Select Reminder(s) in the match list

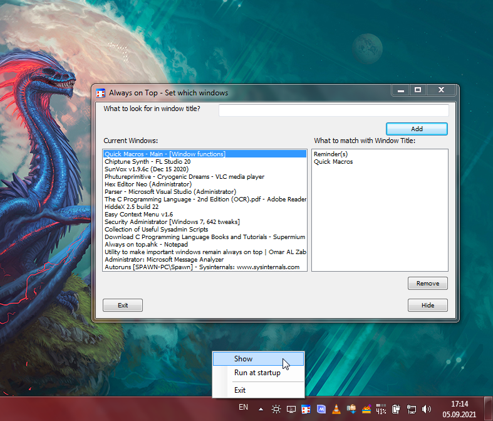pos(331,154)
